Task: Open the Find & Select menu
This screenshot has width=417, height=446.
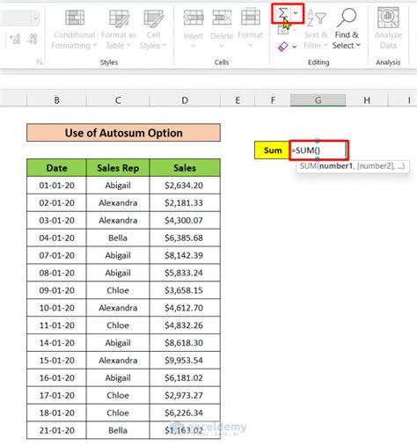Action: click(347, 29)
